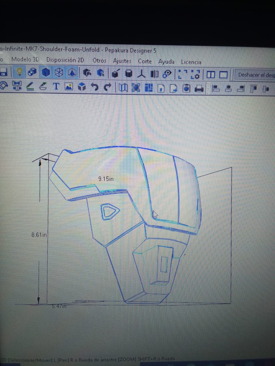Open the Licencia menu

click(x=191, y=62)
